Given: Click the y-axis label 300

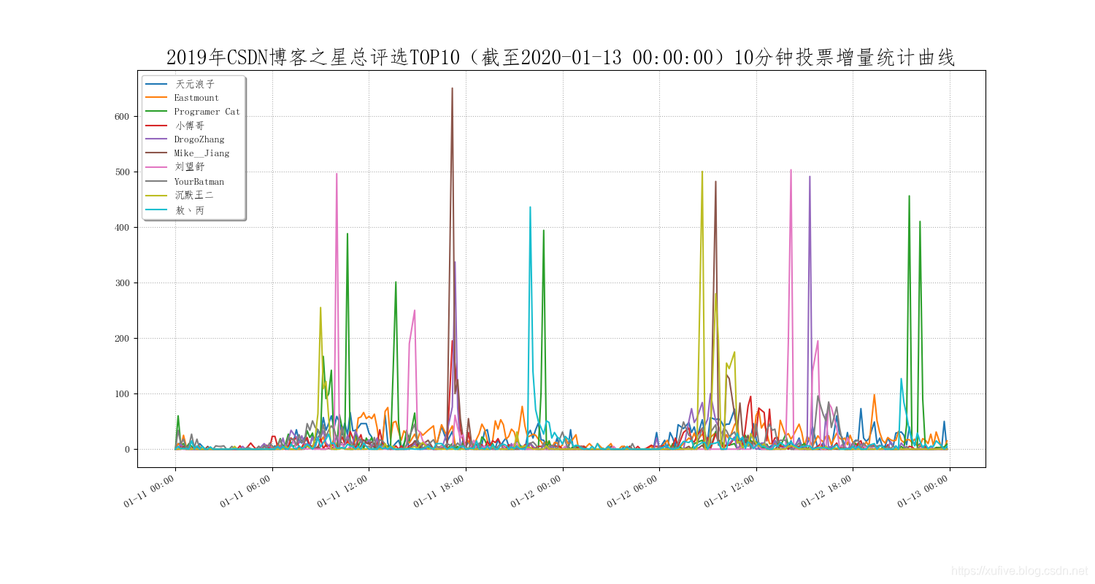Looking at the screenshot, I should click(x=121, y=283).
